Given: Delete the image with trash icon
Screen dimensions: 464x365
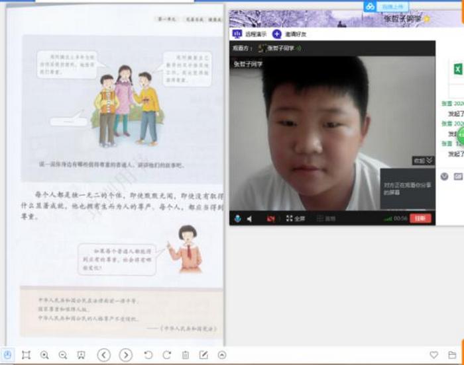Looking at the screenshot, I should 186,355.
